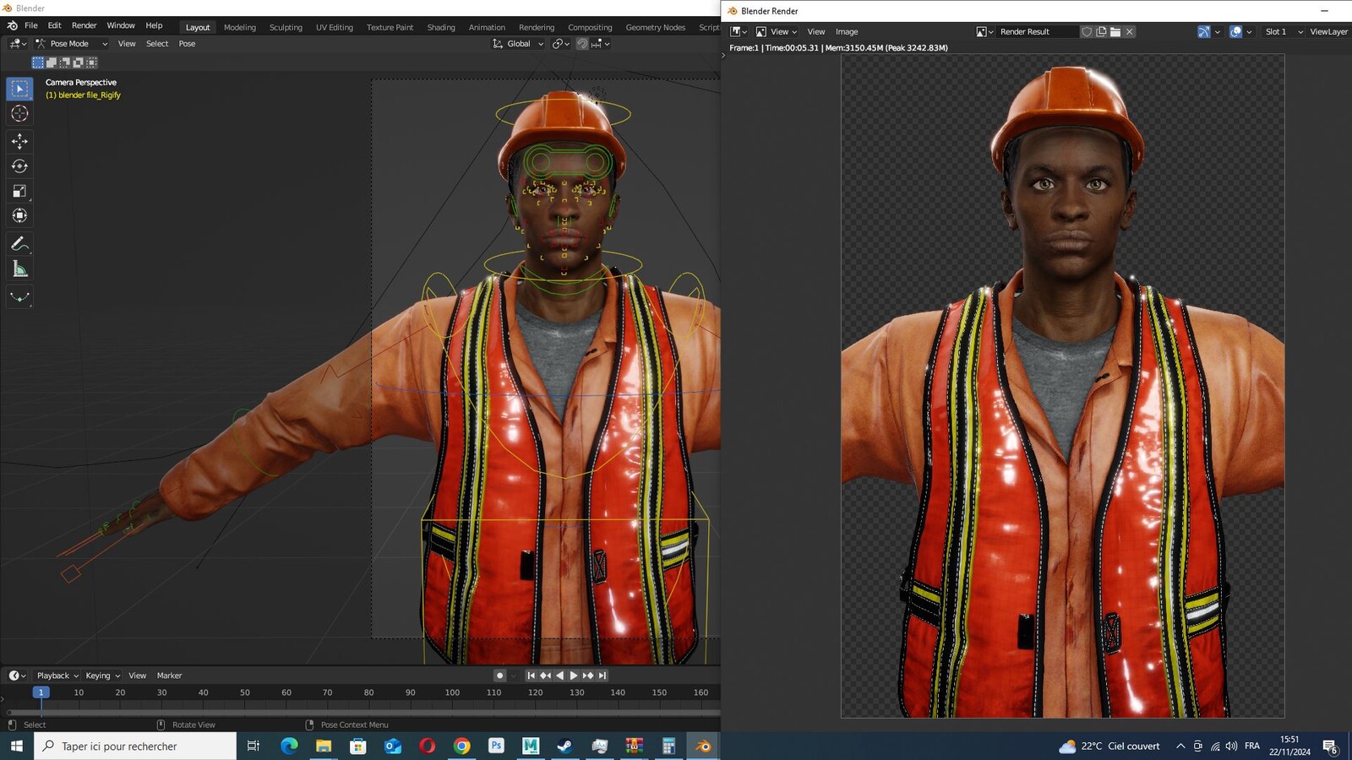This screenshot has height=760, width=1352.
Task: Switch to the Modeling workspace tab
Action: tap(240, 28)
